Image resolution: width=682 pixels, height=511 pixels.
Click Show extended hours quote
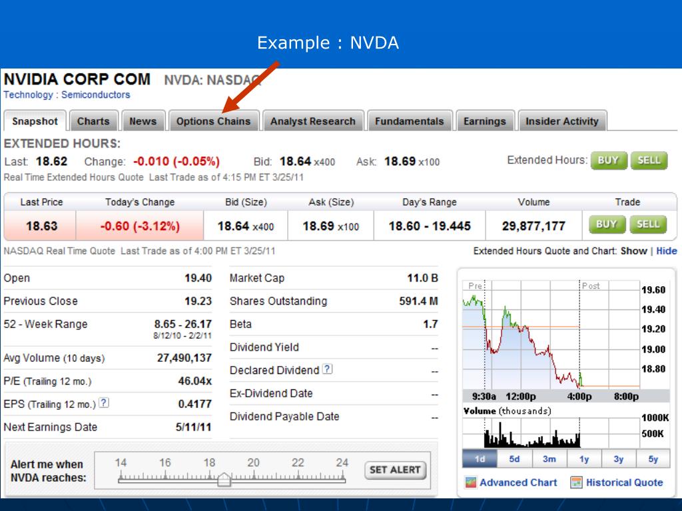point(634,251)
